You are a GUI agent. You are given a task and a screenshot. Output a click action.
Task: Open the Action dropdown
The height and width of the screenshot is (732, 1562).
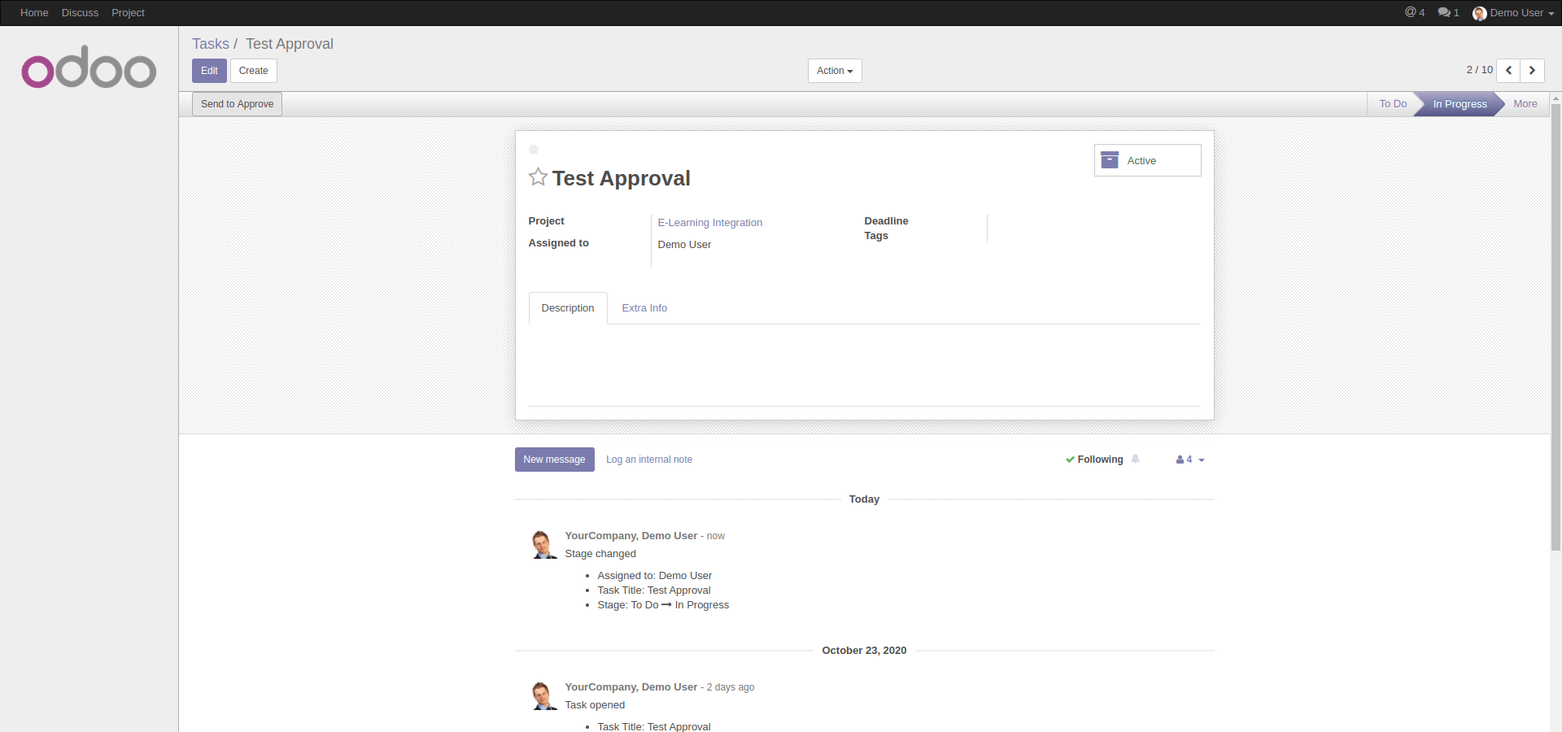coord(834,71)
